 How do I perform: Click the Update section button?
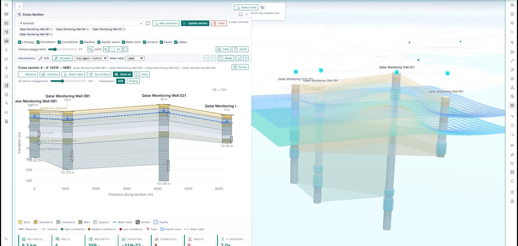(x=195, y=23)
